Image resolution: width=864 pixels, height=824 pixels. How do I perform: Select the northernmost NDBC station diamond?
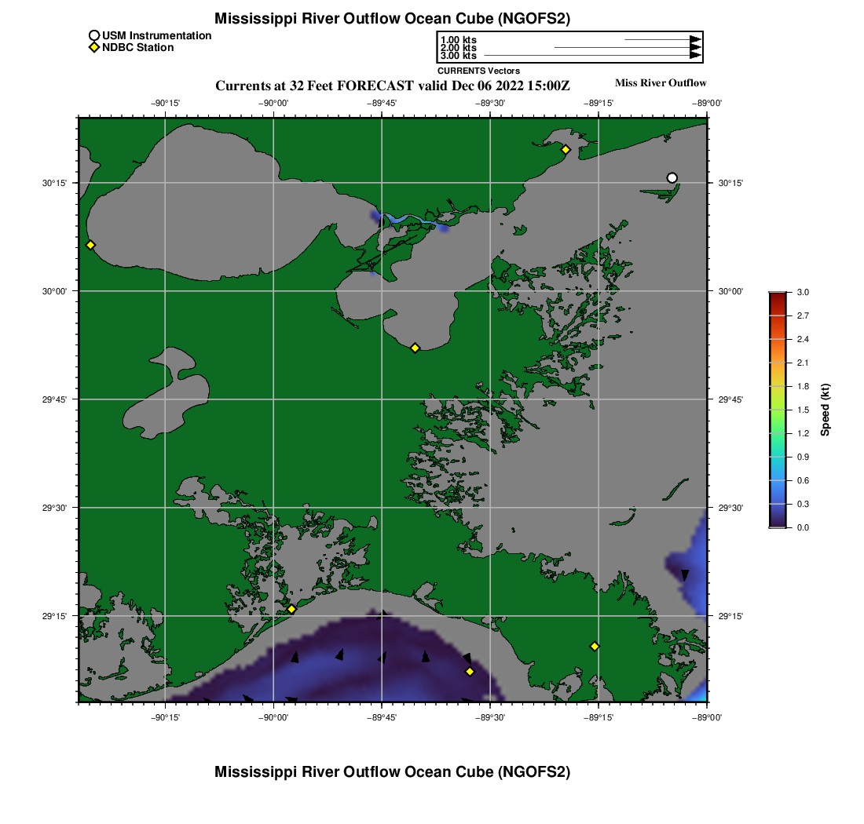pyautogui.click(x=566, y=149)
